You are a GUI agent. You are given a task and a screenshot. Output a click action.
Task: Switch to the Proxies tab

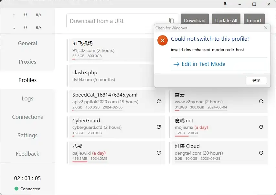tap(27, 62)
